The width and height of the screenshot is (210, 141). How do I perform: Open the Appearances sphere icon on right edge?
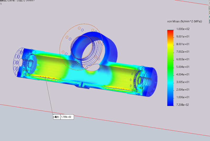coord(209,17)
